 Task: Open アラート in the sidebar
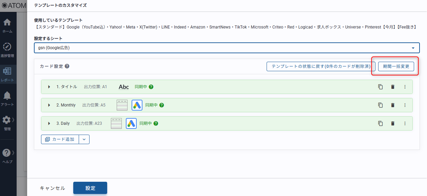click(7, 99)
